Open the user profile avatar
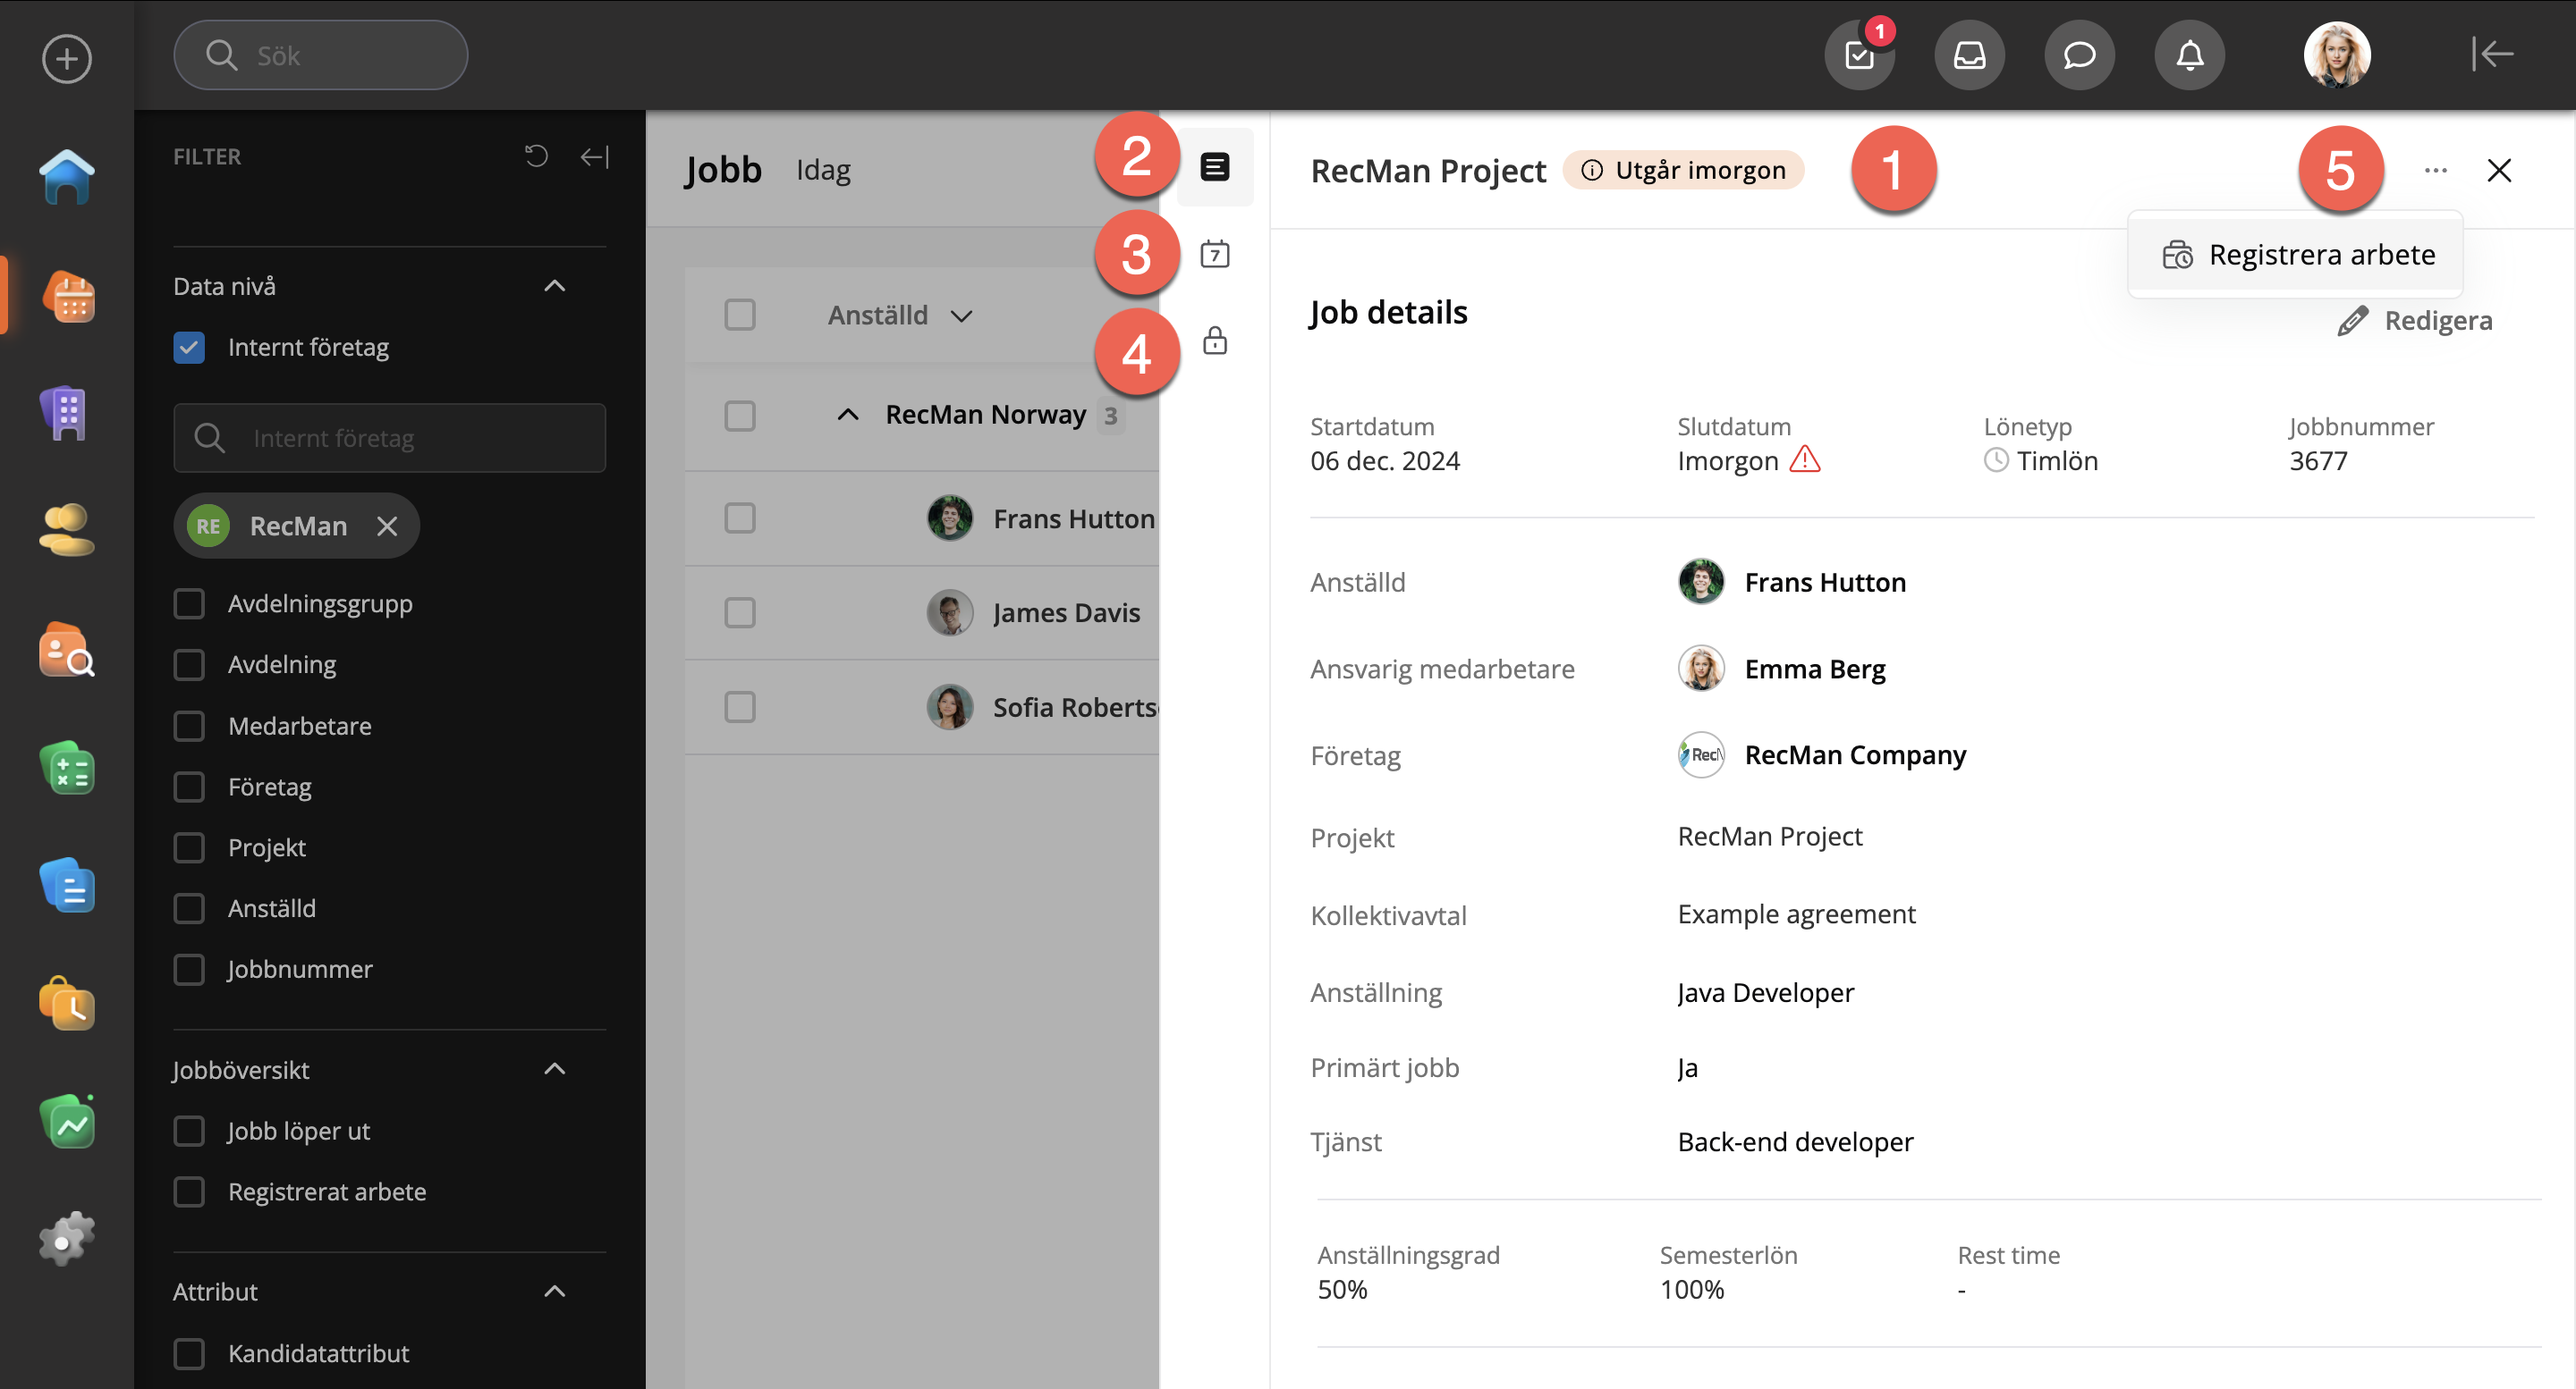The width and height of the screenshot is (2576, 1389). (x=2337, y=55)
